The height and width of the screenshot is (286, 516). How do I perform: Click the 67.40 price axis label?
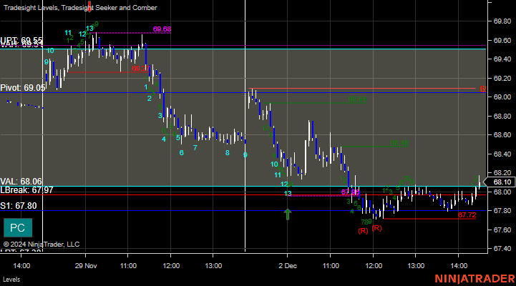pyautogui.click(x=502, y=249)
